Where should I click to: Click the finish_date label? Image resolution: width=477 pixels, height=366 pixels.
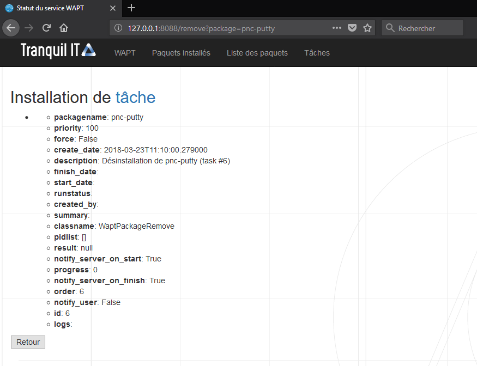click(x=76, y=172)
